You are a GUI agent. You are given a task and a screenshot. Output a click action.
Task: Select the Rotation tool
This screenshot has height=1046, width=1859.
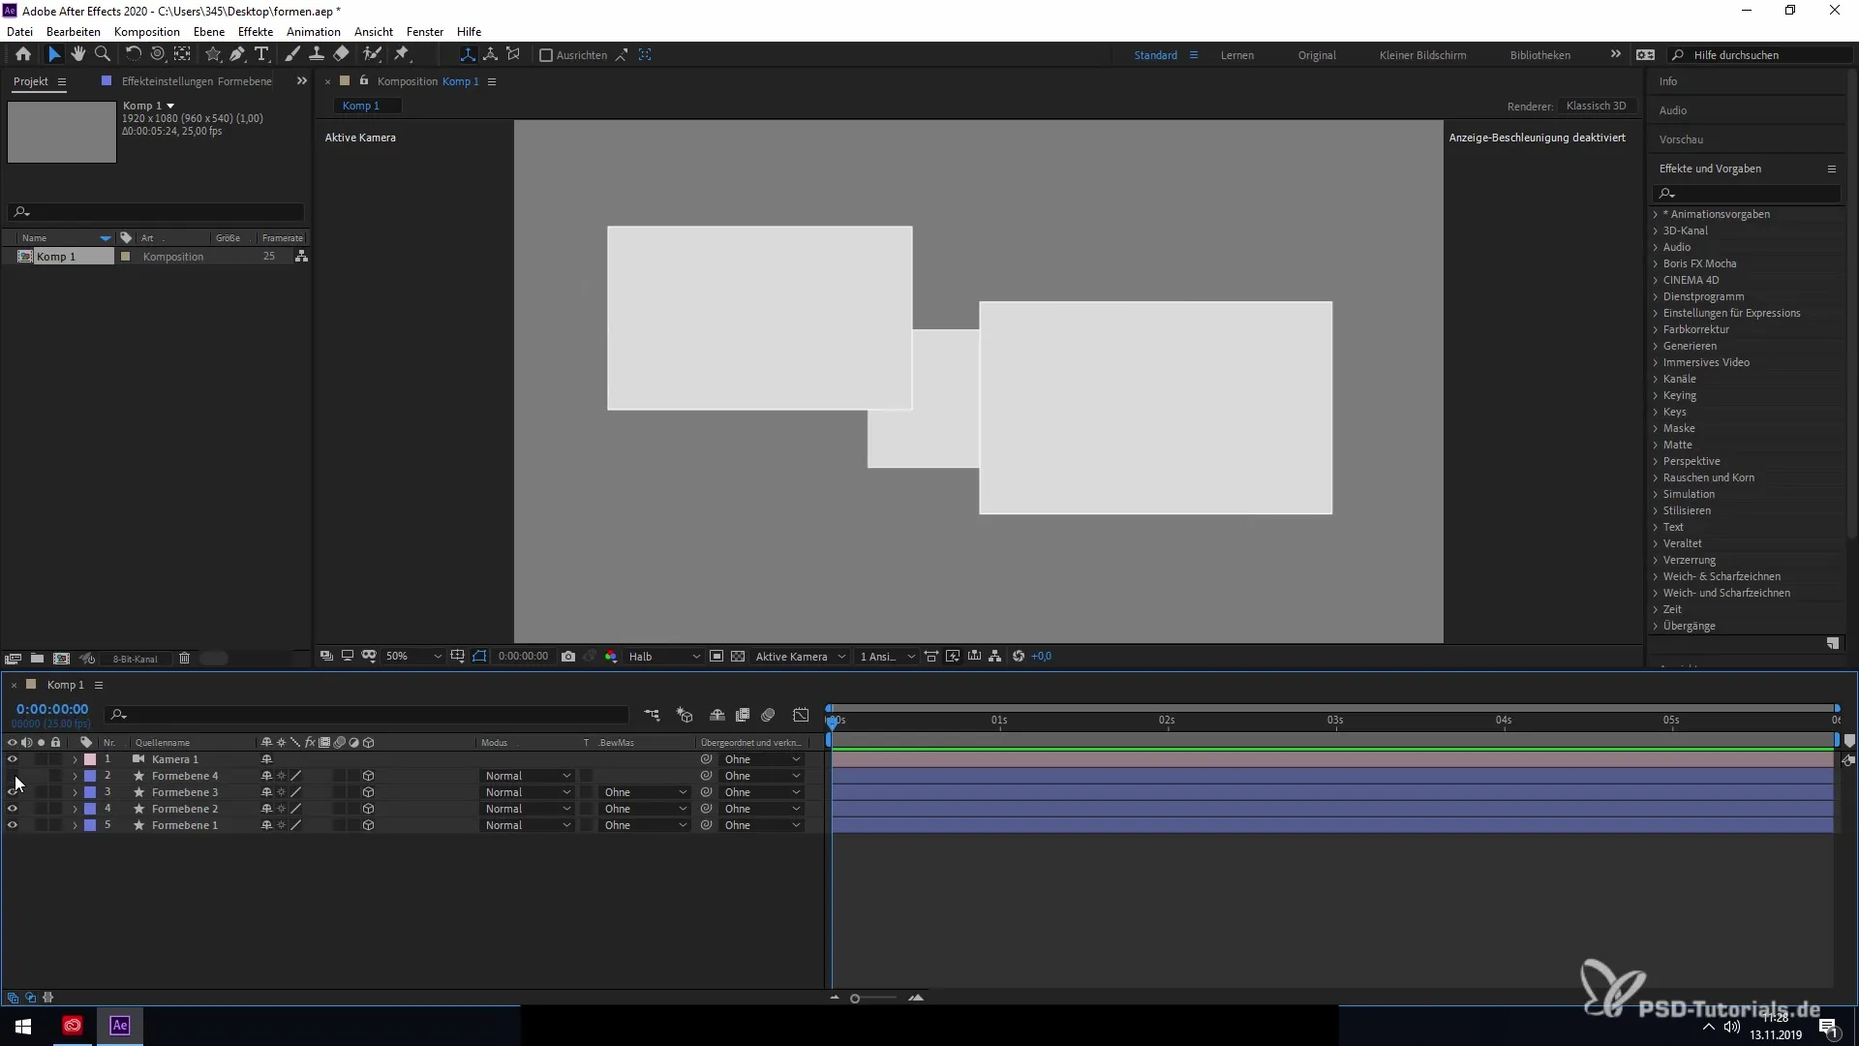coord(134,55)
